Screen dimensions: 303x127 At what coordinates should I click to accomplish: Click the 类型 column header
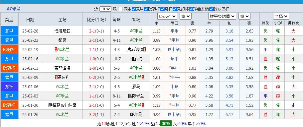point(9,20)
